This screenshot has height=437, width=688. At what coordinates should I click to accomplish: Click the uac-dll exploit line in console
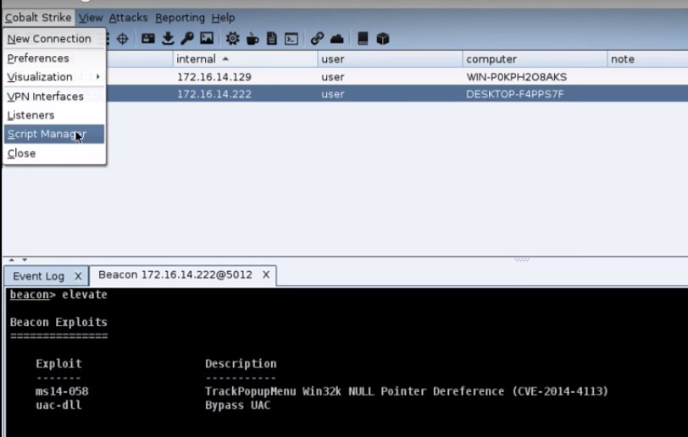(153, 405)
